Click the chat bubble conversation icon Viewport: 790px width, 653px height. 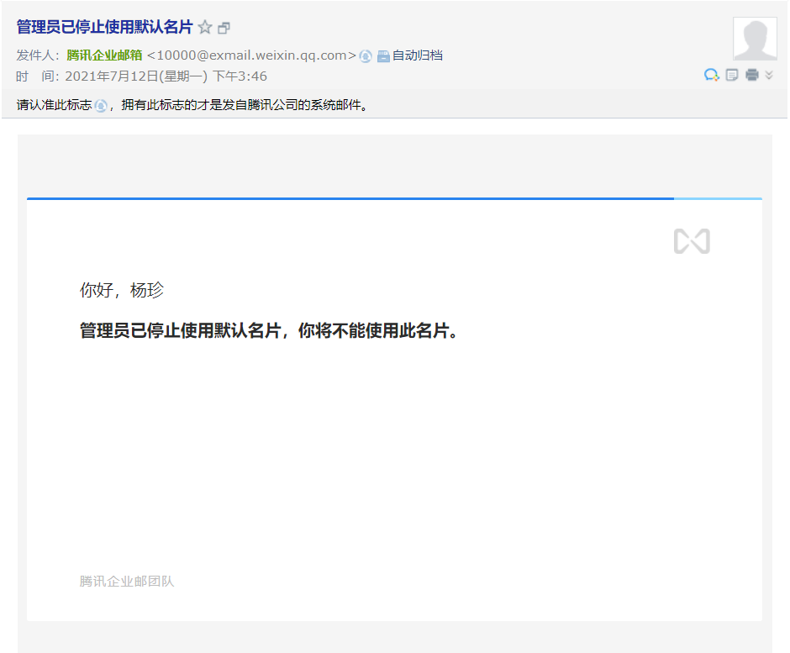pyautogui.click(x=711, y=76)
